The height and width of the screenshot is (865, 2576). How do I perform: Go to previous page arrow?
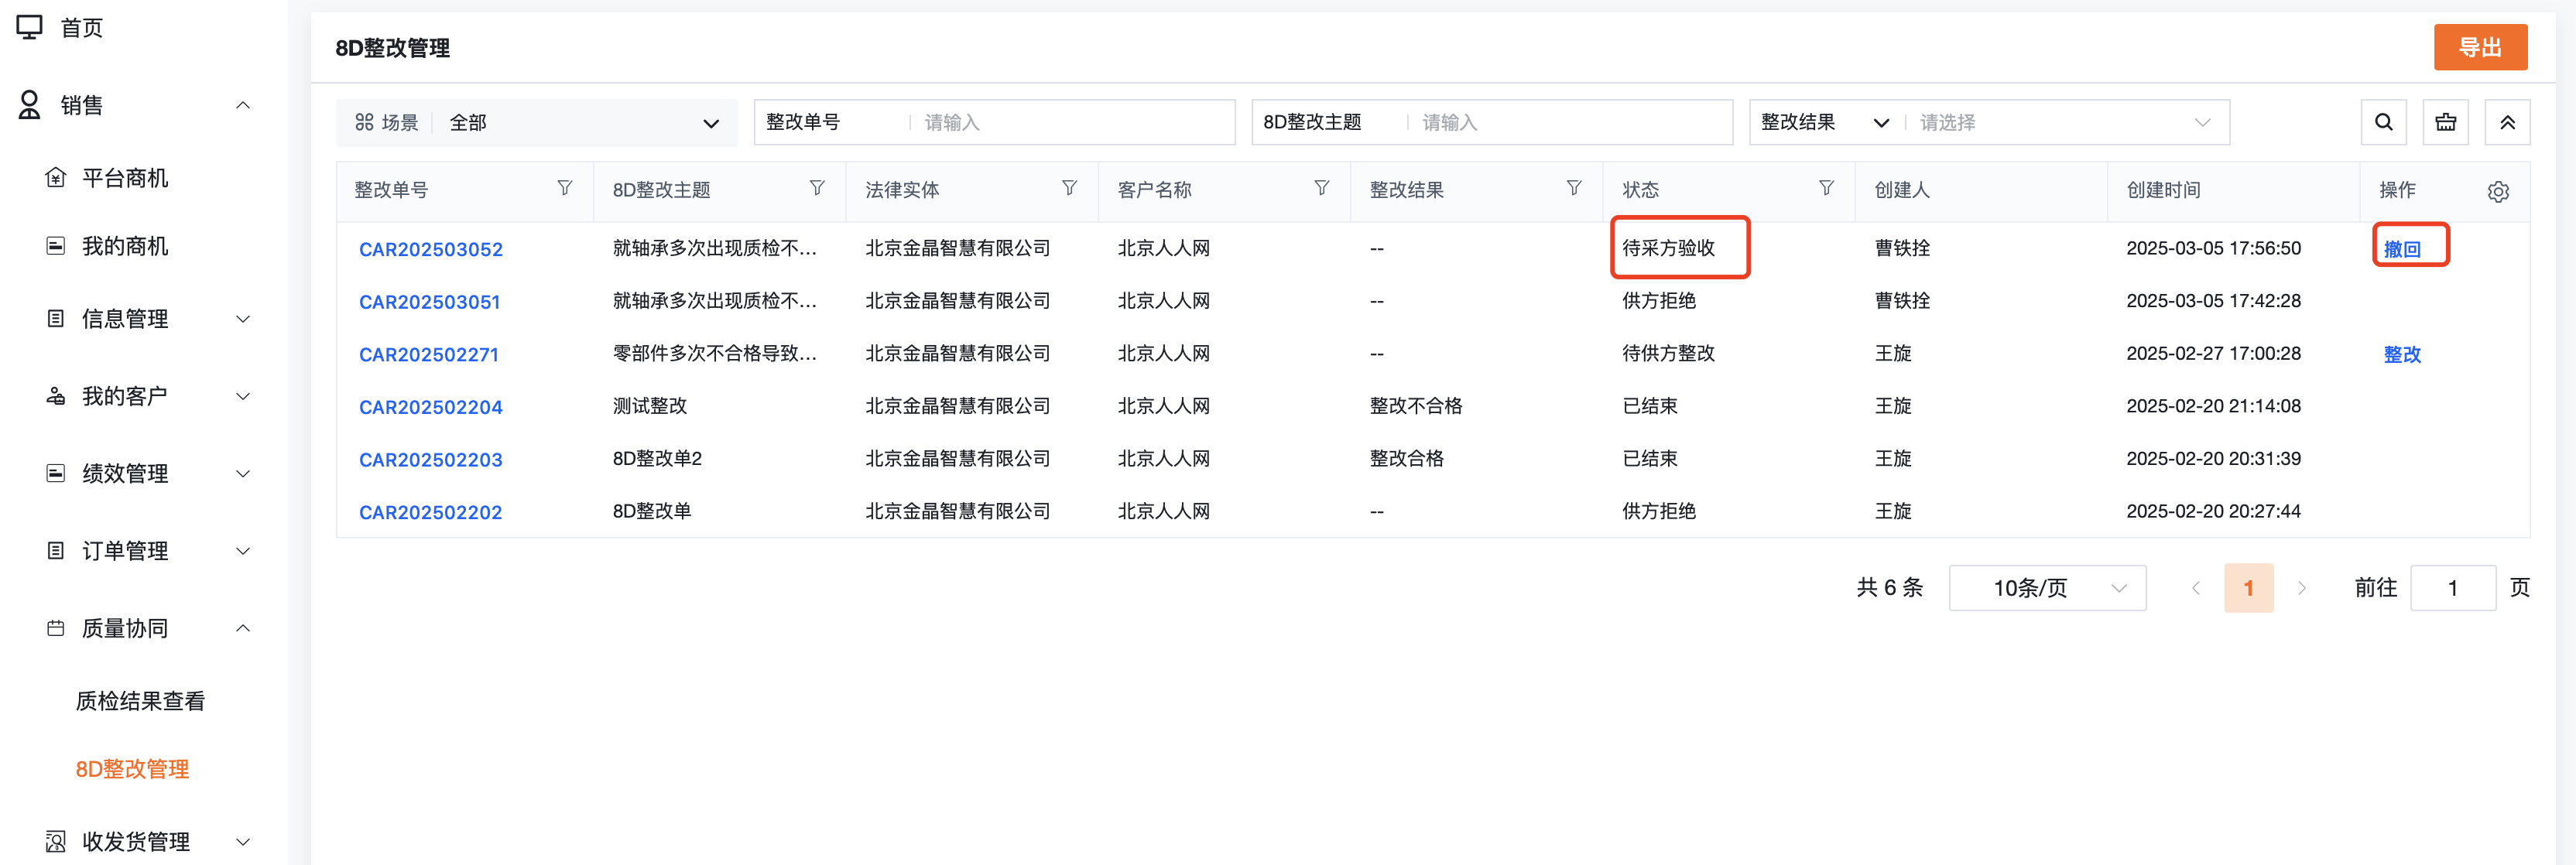[2195, 588]
